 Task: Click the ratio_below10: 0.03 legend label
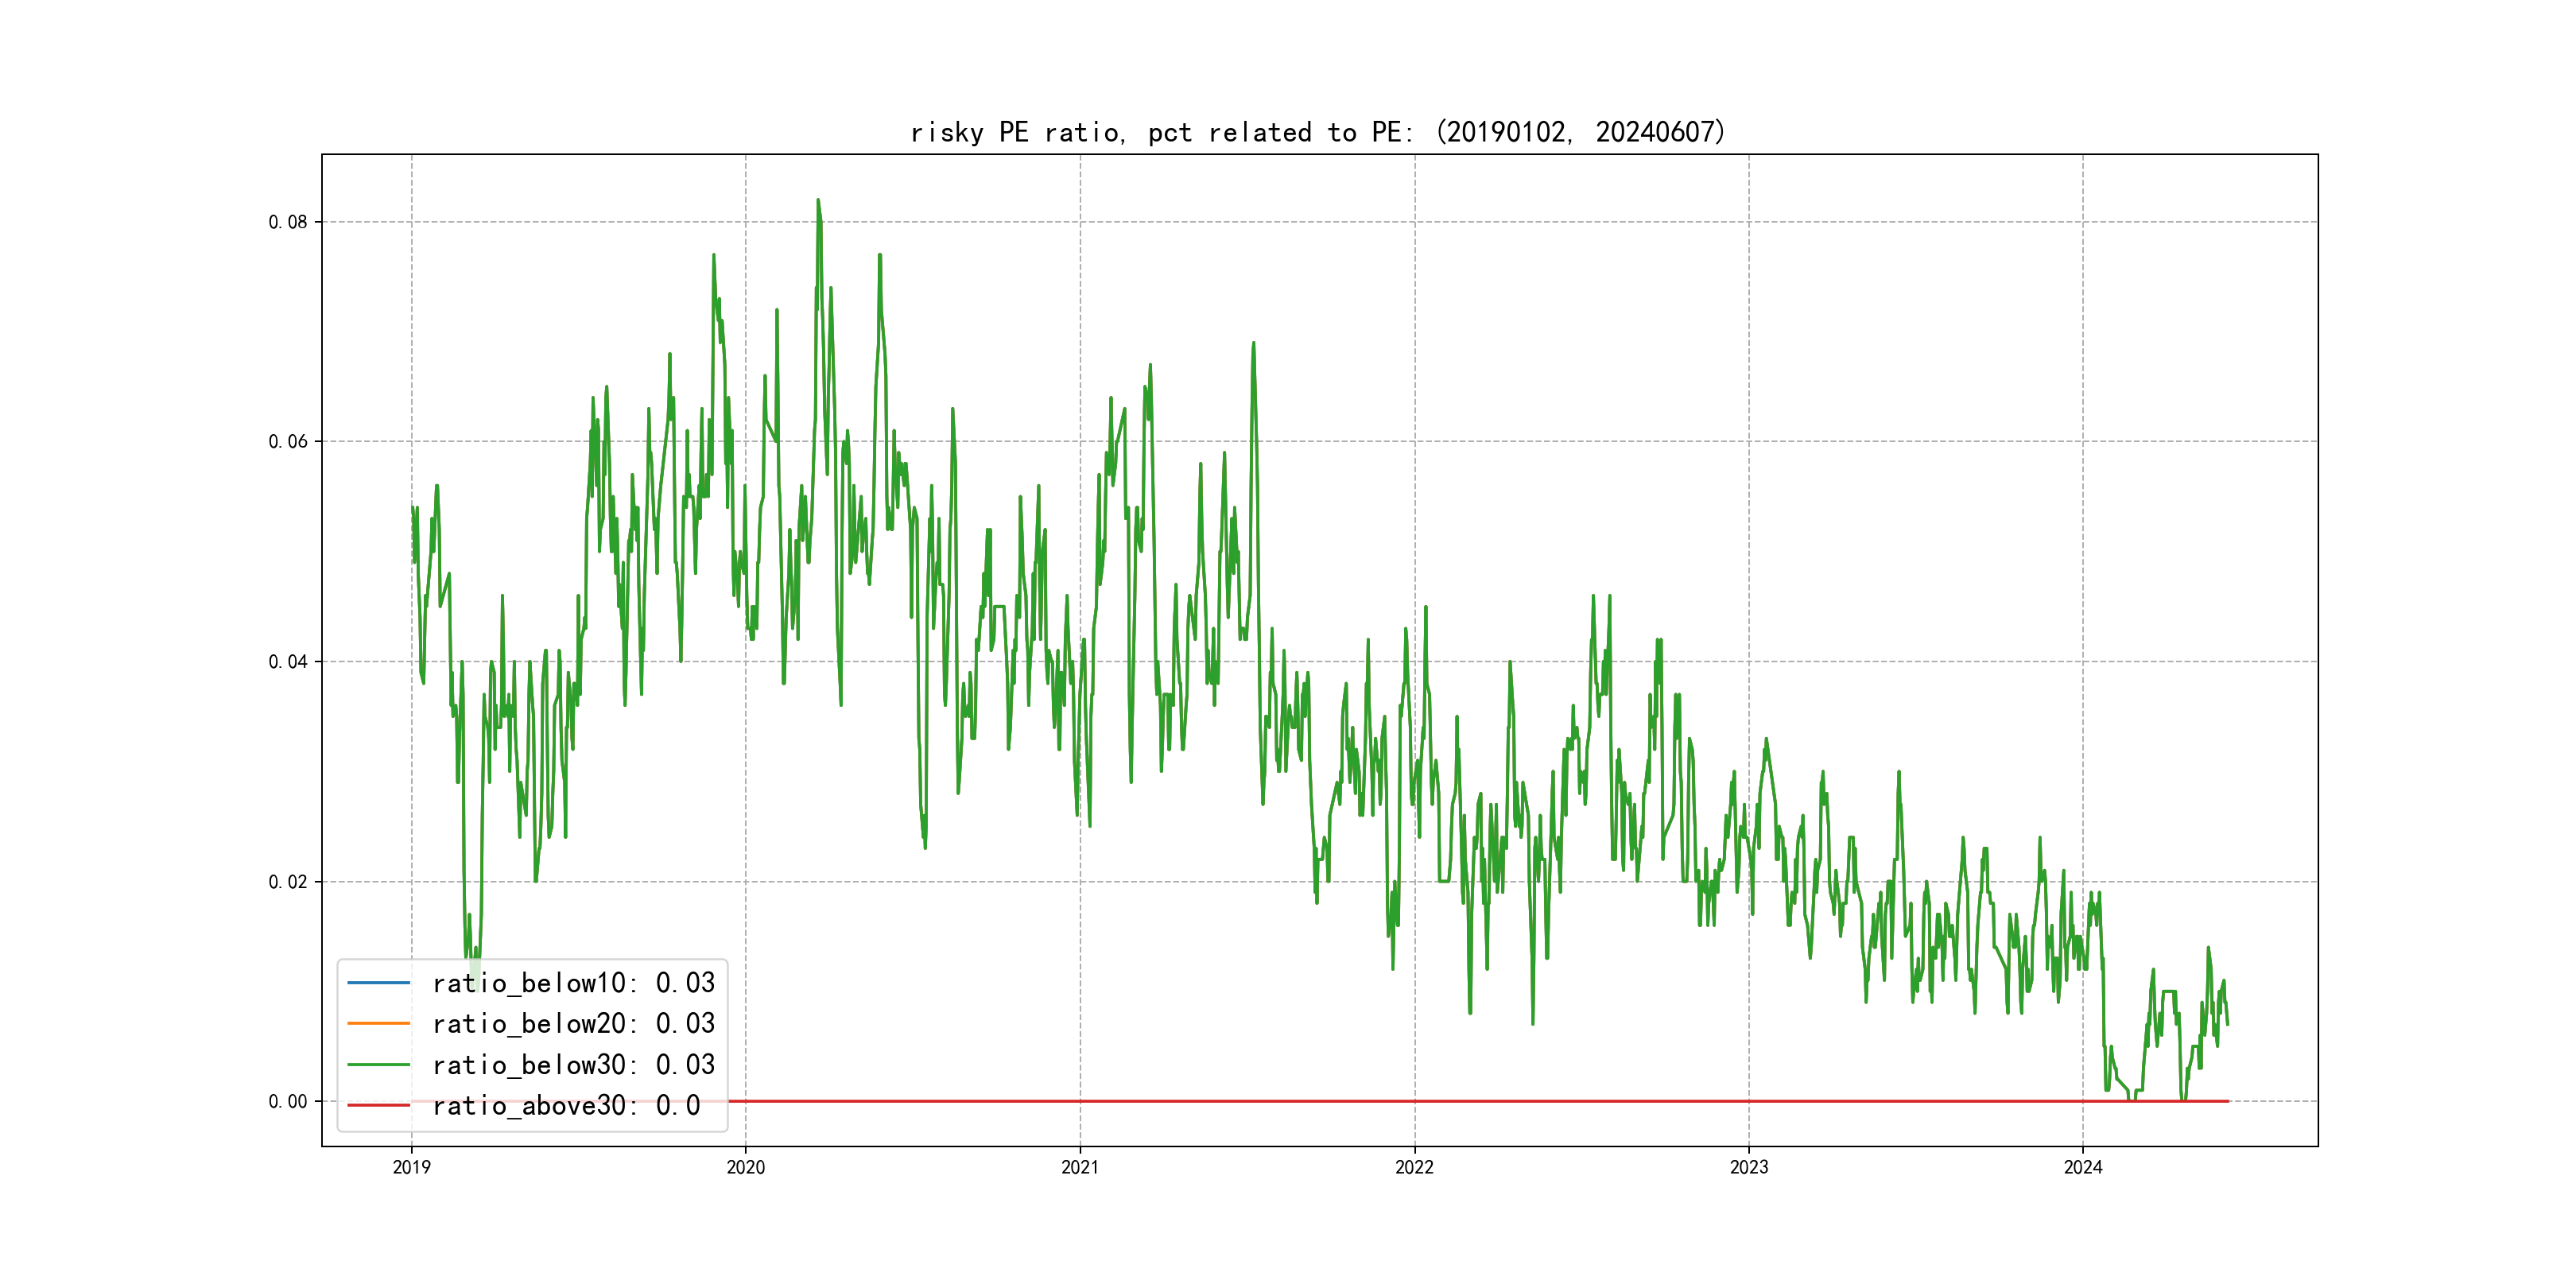tap(573, 983)
